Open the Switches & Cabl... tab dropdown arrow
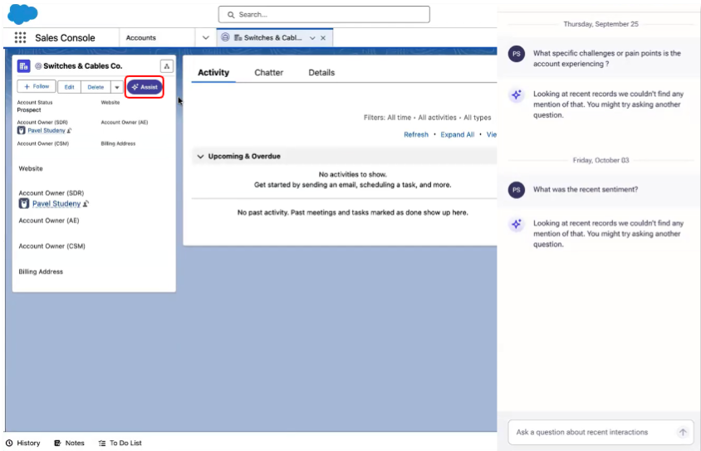 [312, 38]
